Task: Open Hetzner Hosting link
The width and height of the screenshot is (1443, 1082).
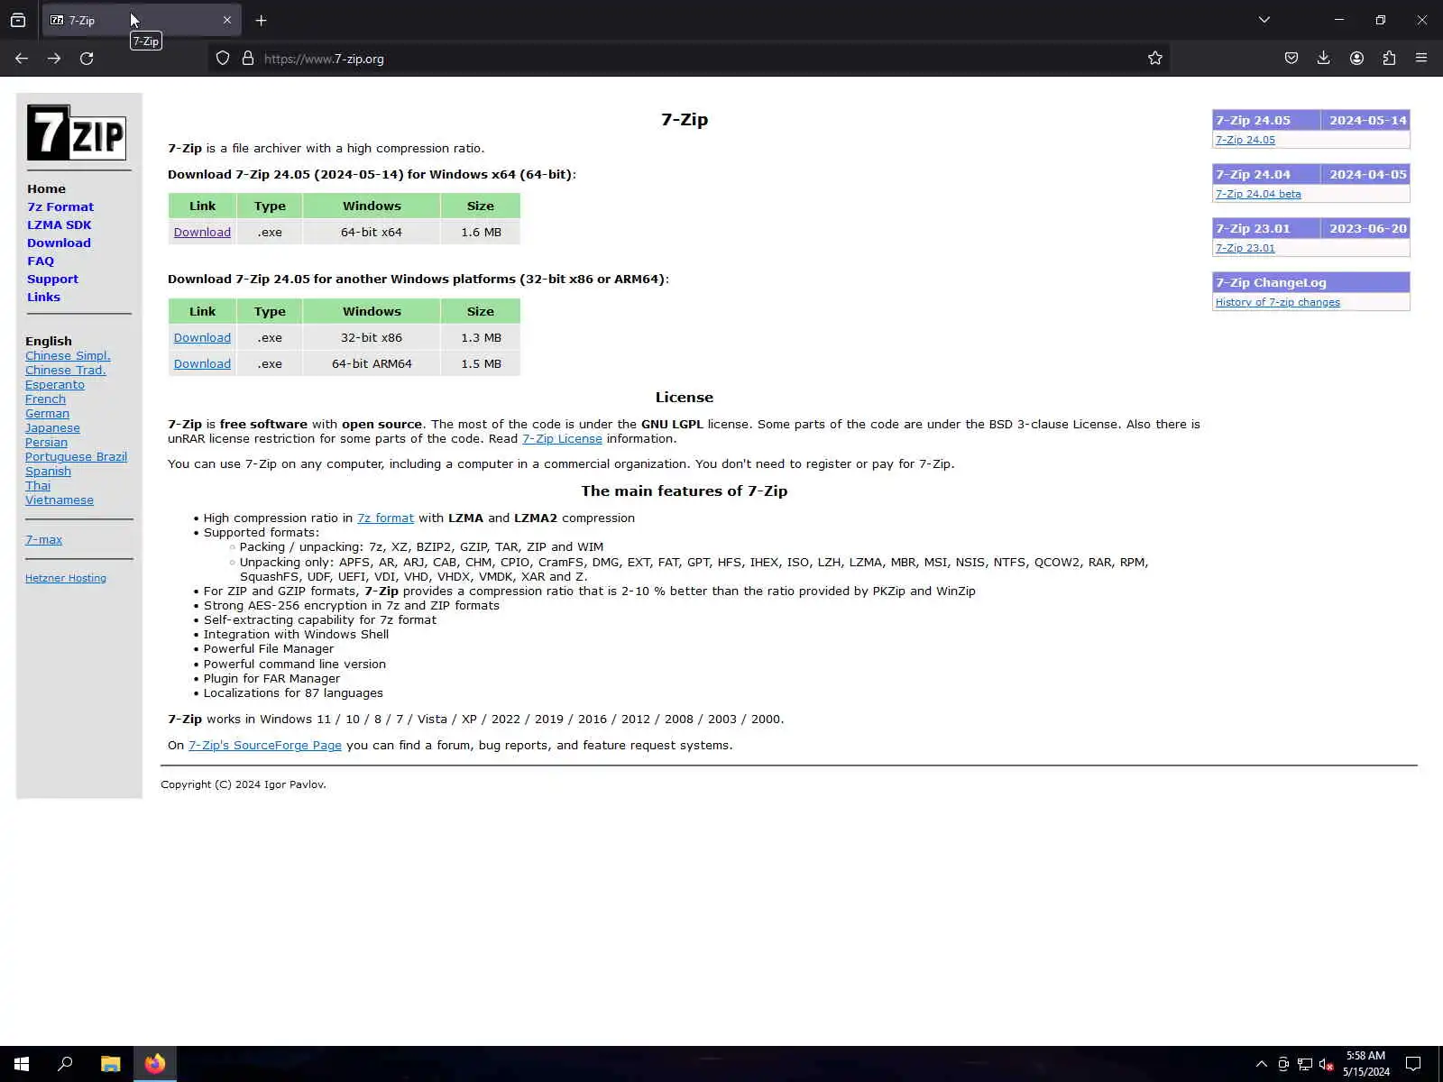Action: tap(66, 578)
